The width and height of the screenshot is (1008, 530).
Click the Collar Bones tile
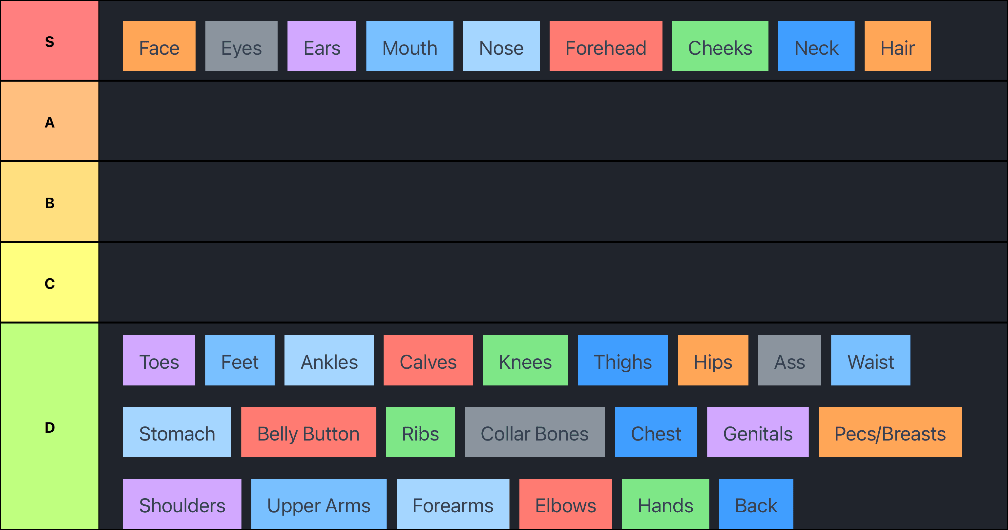[x=535, y=432]
